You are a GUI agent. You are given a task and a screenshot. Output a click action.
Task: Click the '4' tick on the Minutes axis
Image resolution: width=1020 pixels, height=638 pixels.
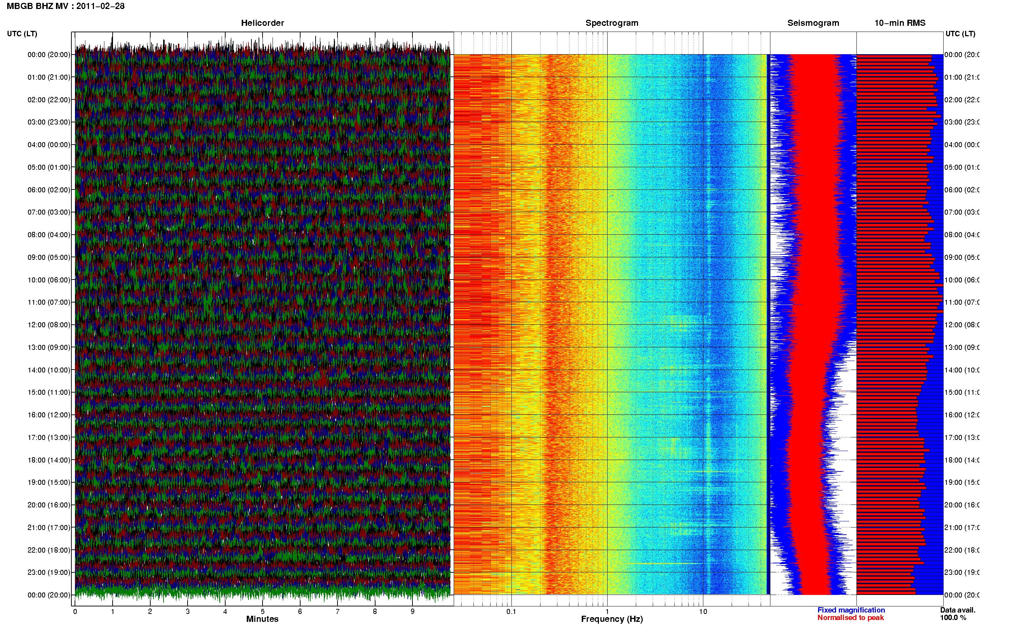click(x=225, y=611)
